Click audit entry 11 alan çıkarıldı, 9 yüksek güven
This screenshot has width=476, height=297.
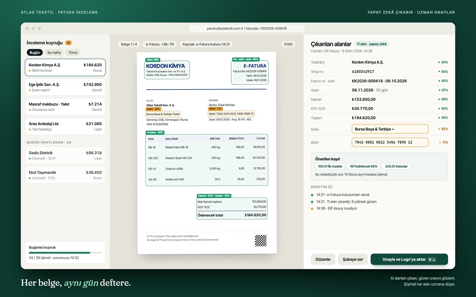point(352,202)
